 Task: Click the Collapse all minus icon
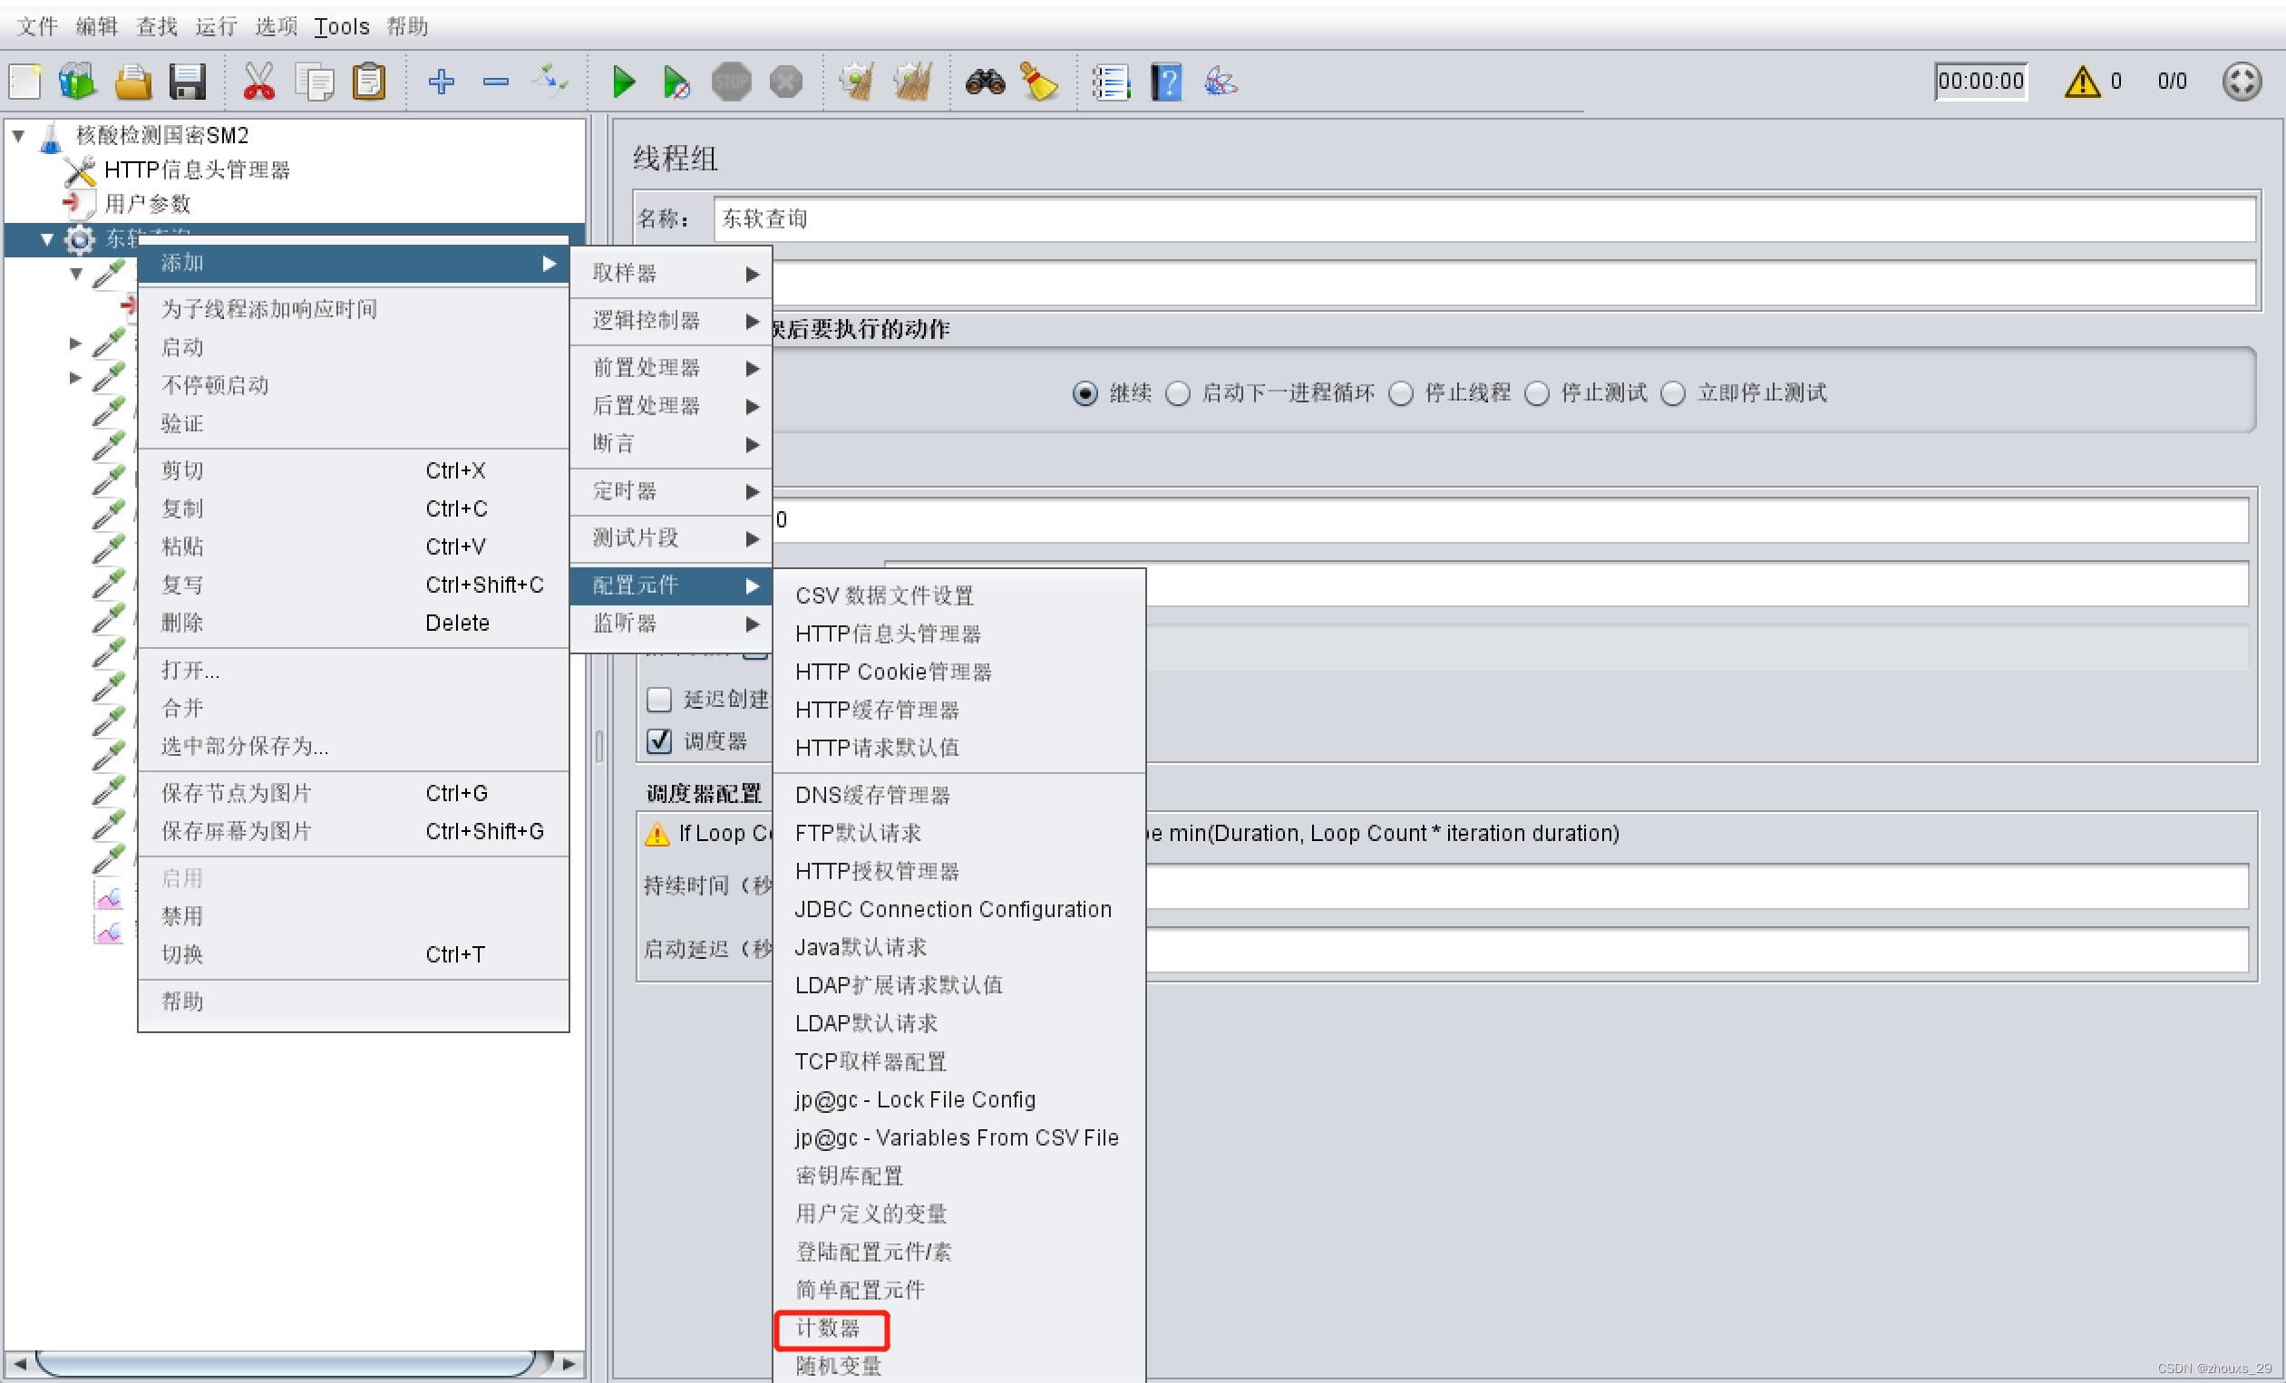[x=496, y=82]
